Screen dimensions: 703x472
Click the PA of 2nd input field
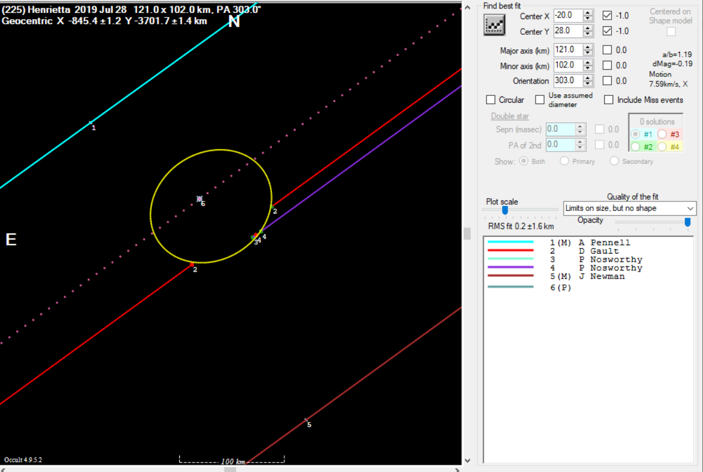(x=561, y=145)
